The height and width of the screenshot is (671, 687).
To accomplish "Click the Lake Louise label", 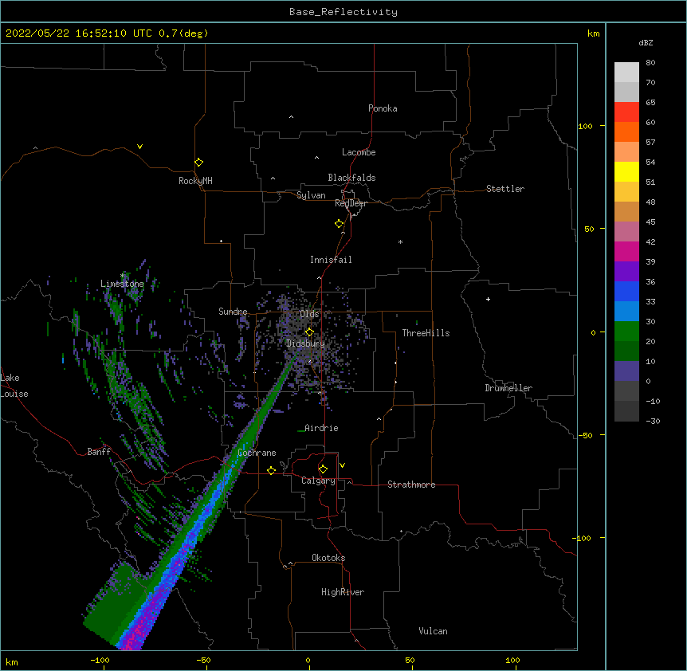I will click(14, 386).
